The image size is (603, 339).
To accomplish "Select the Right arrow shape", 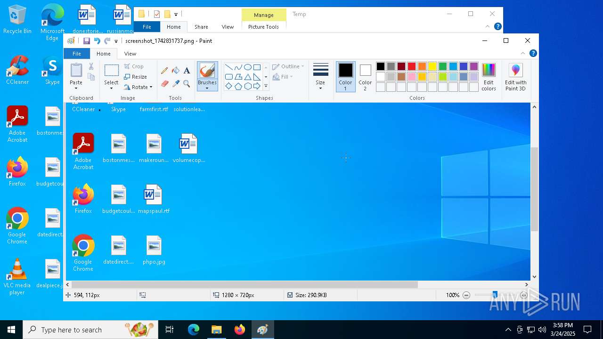I will pyautogui.click(x=257, y=86).
